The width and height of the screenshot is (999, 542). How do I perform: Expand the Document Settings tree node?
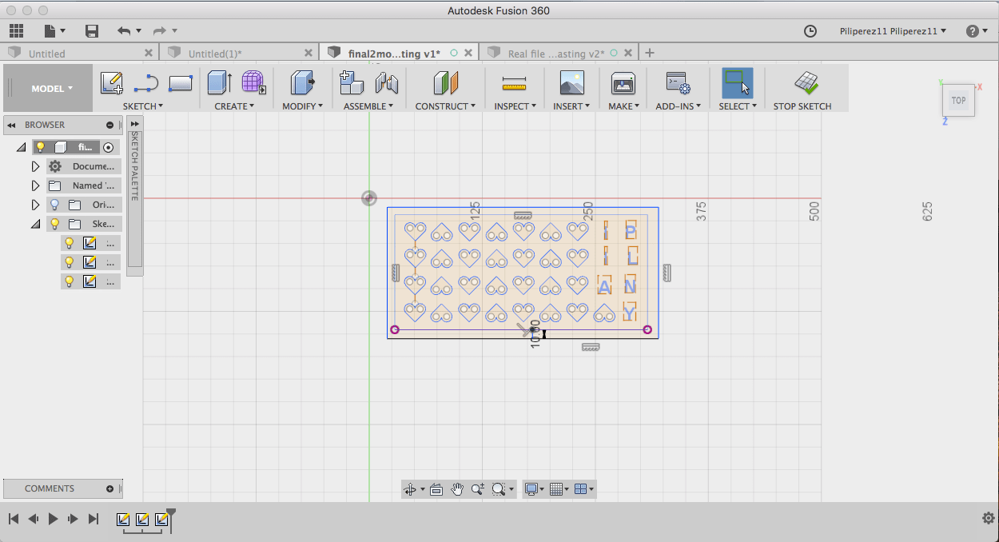35,166
